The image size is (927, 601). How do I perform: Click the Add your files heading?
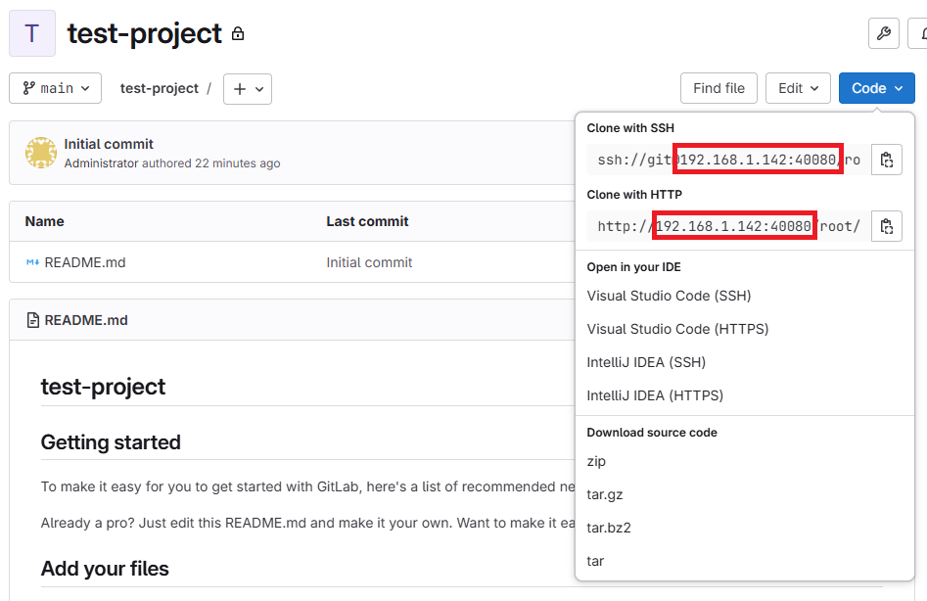click(x=105, y=569)
